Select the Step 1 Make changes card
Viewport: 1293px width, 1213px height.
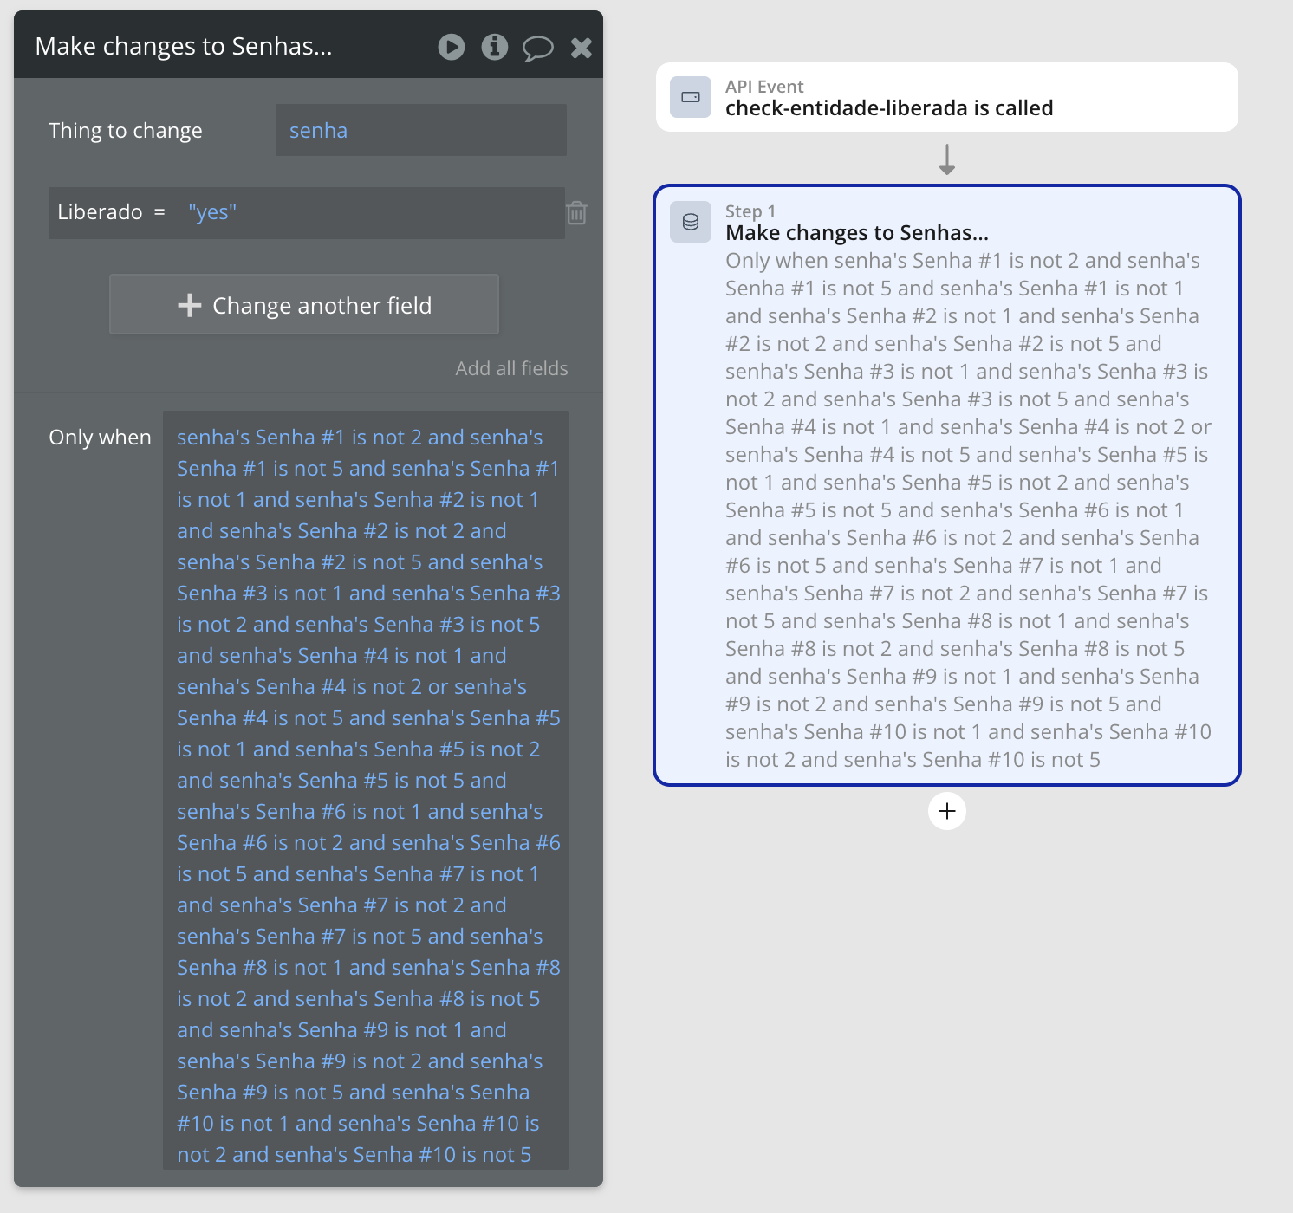tap(947, 485)
